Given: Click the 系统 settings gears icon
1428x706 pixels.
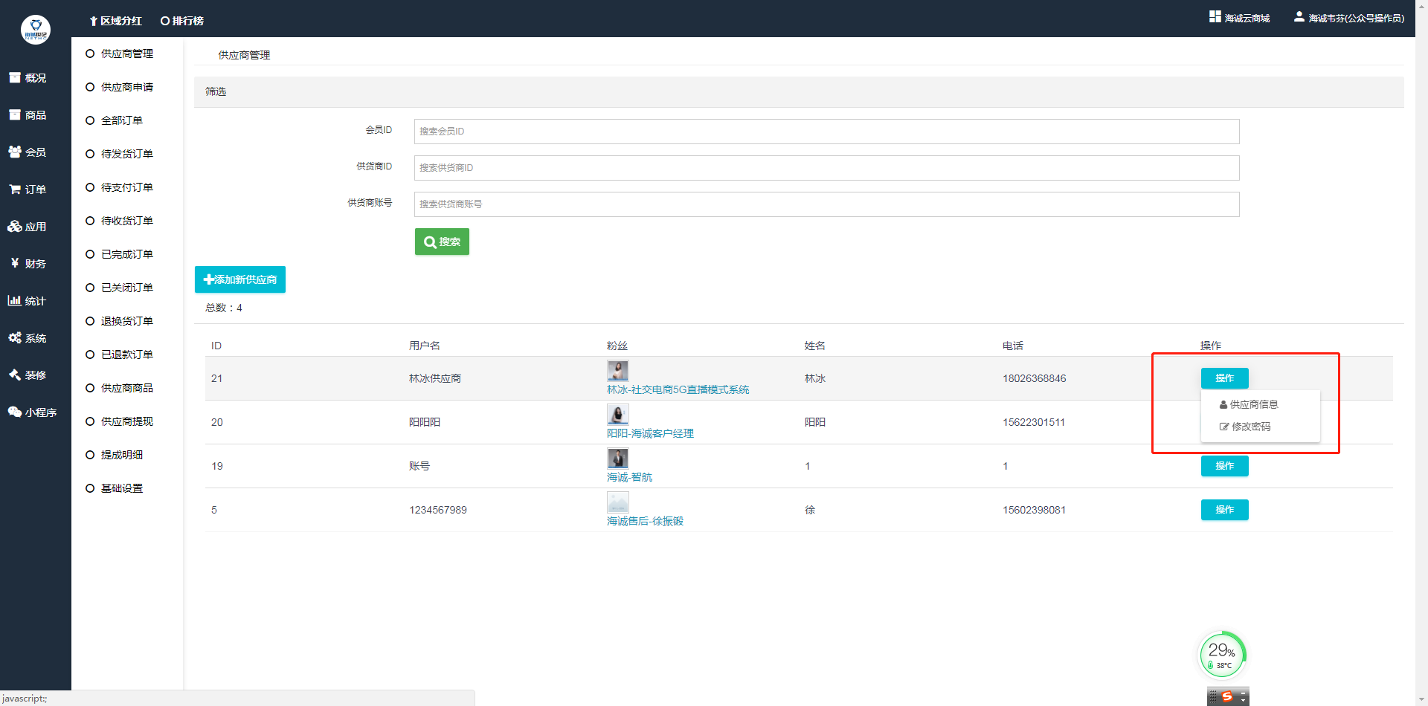Looking at the screenshot, I should click(15, 338).
